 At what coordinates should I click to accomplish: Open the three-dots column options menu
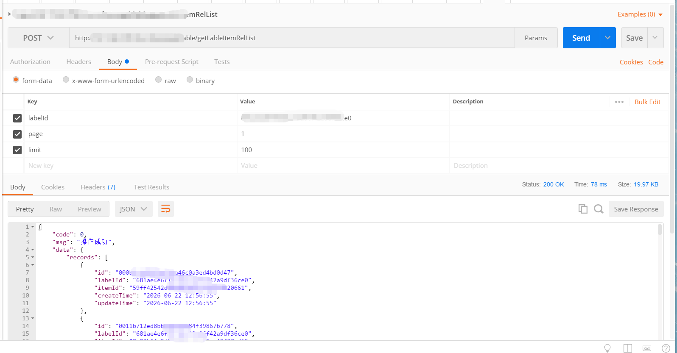click(x=619, y=102)
